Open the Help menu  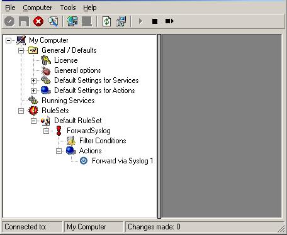pos(90,8)
